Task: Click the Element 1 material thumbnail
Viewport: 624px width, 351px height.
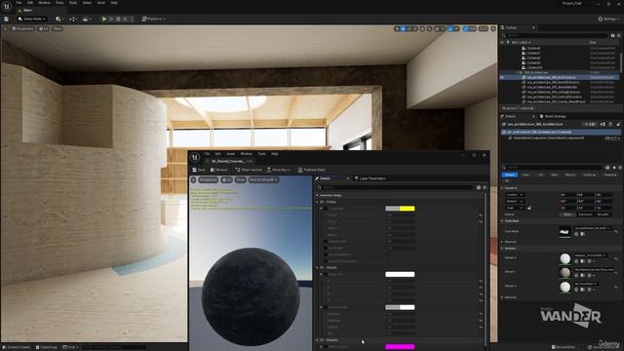Action: [565, 273]
